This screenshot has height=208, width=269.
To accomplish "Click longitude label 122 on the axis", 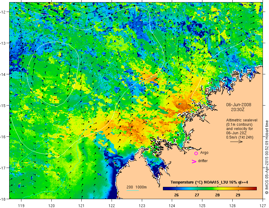I will [112, 206].
